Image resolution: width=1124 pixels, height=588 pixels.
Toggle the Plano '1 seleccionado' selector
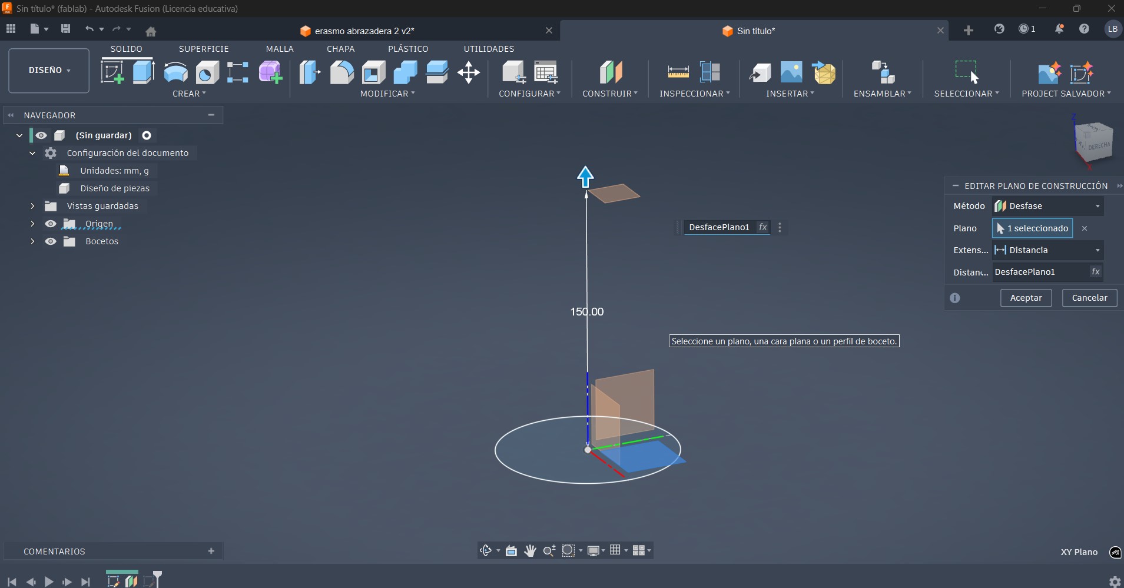pyautogui.click(x=1032, y=228)
